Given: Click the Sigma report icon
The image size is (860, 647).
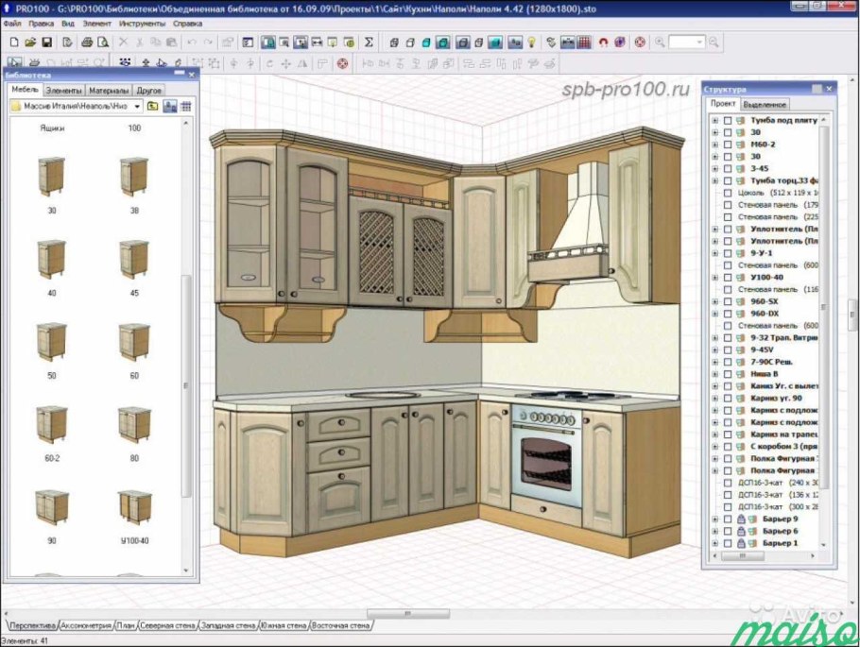Looking at the screenshot, I should coord(369,43).
